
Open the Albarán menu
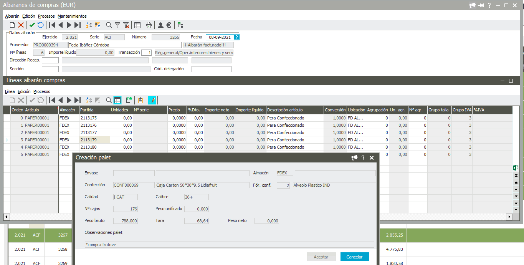pos(12,16)
